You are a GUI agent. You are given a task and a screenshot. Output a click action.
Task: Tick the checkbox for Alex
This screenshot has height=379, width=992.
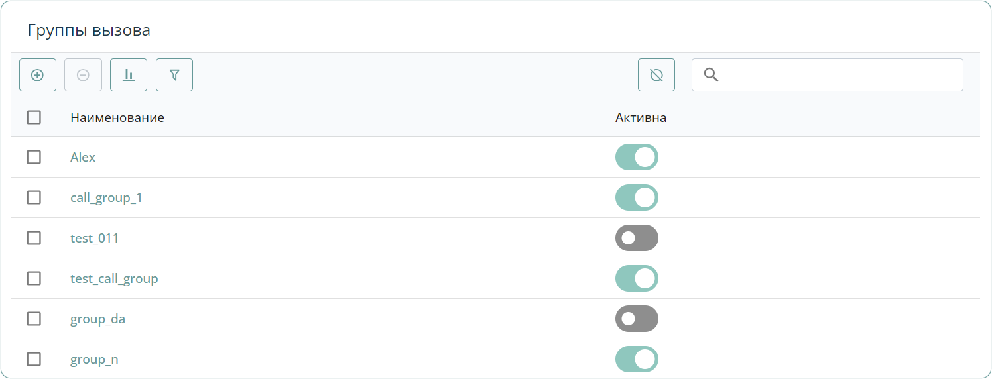click(x=34, y=157)
